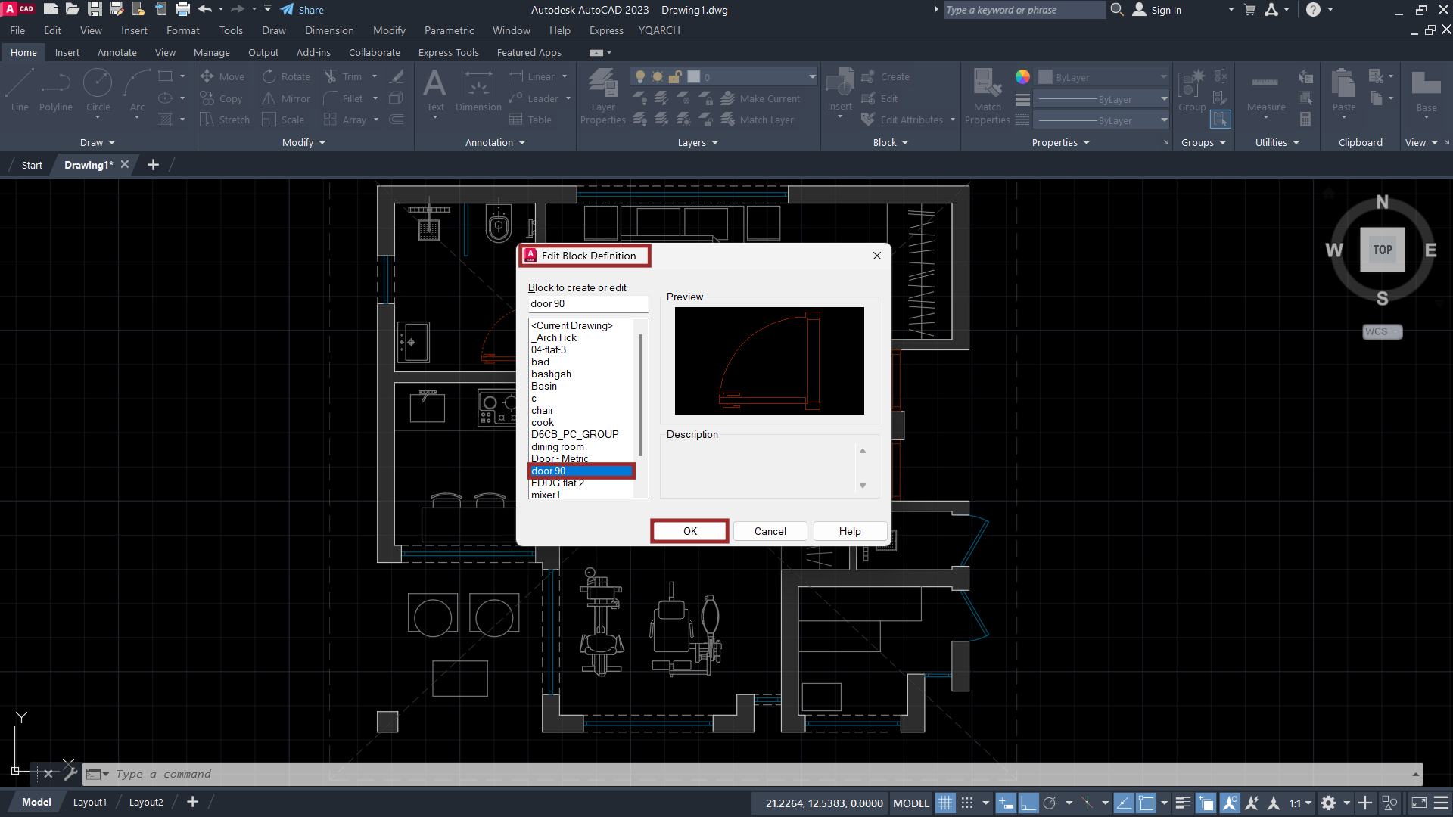Confirm with the OK button in the Edit Block Definition dialog

coord(689,531)
